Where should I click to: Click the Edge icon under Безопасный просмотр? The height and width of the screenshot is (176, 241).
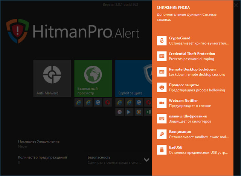click(x=98, y=102)
